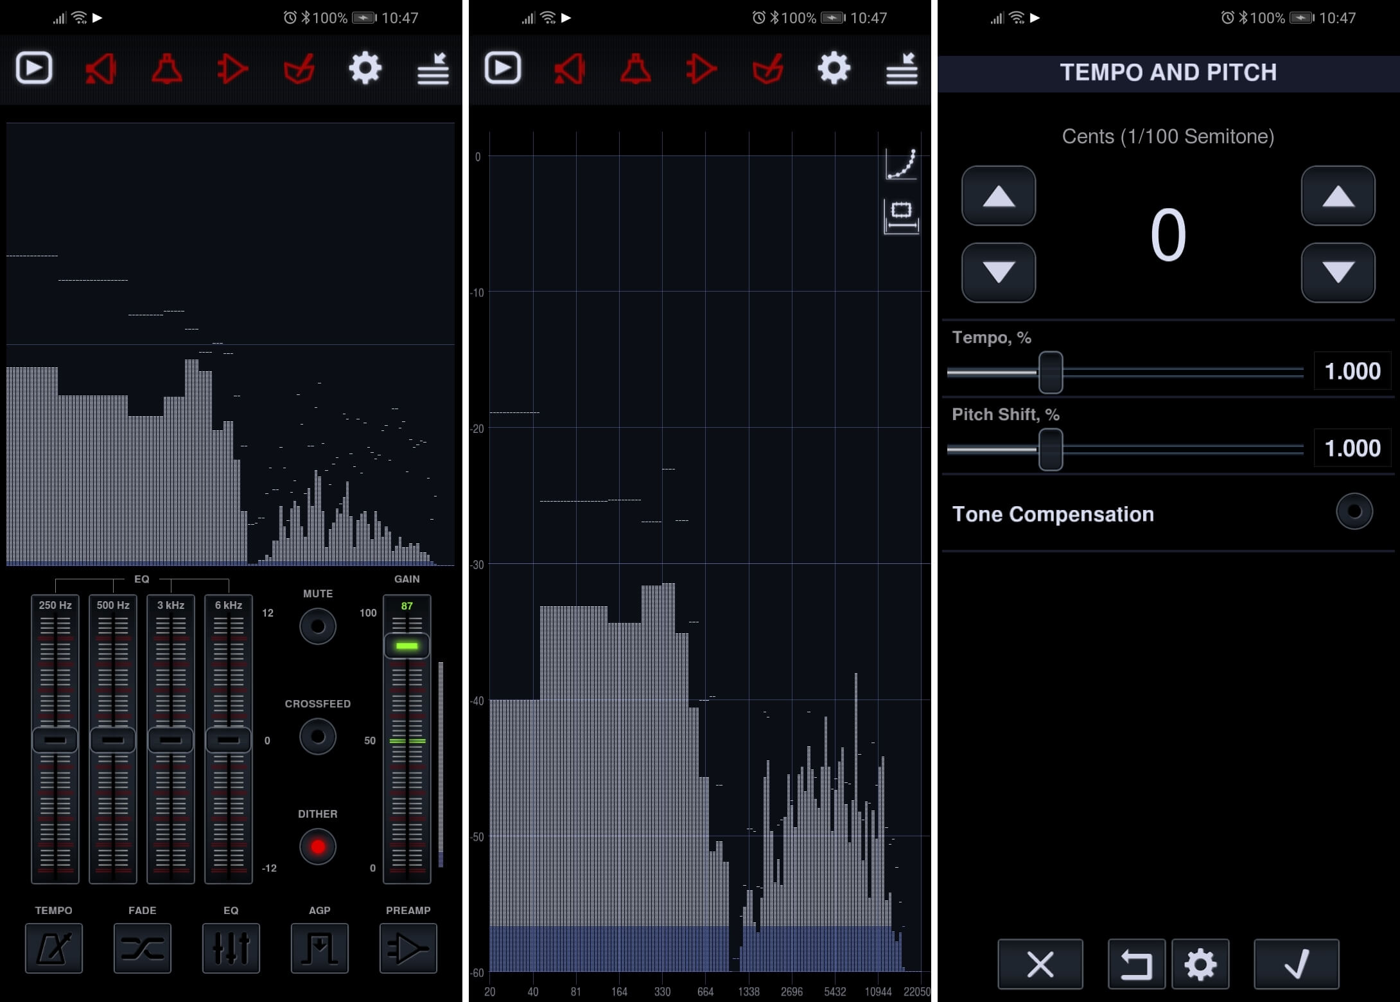Reset tempo settings with the undo button
The image size is (1400, 1002).
pyautogui.click(x=1135, y=964)
